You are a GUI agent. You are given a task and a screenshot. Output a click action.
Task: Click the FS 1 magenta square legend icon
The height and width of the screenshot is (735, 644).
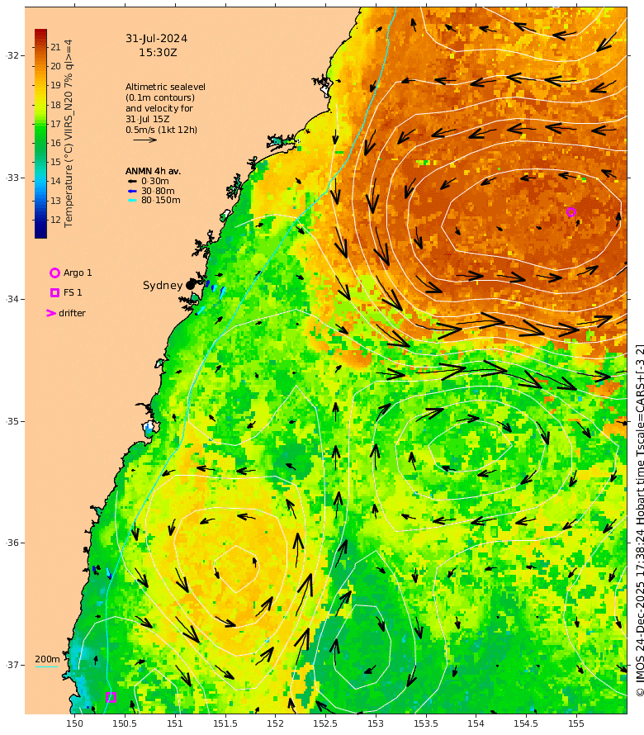point(54,292)
